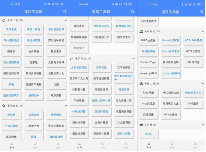Click the magnifier icon beside 查询信息 header

(4, 106)
